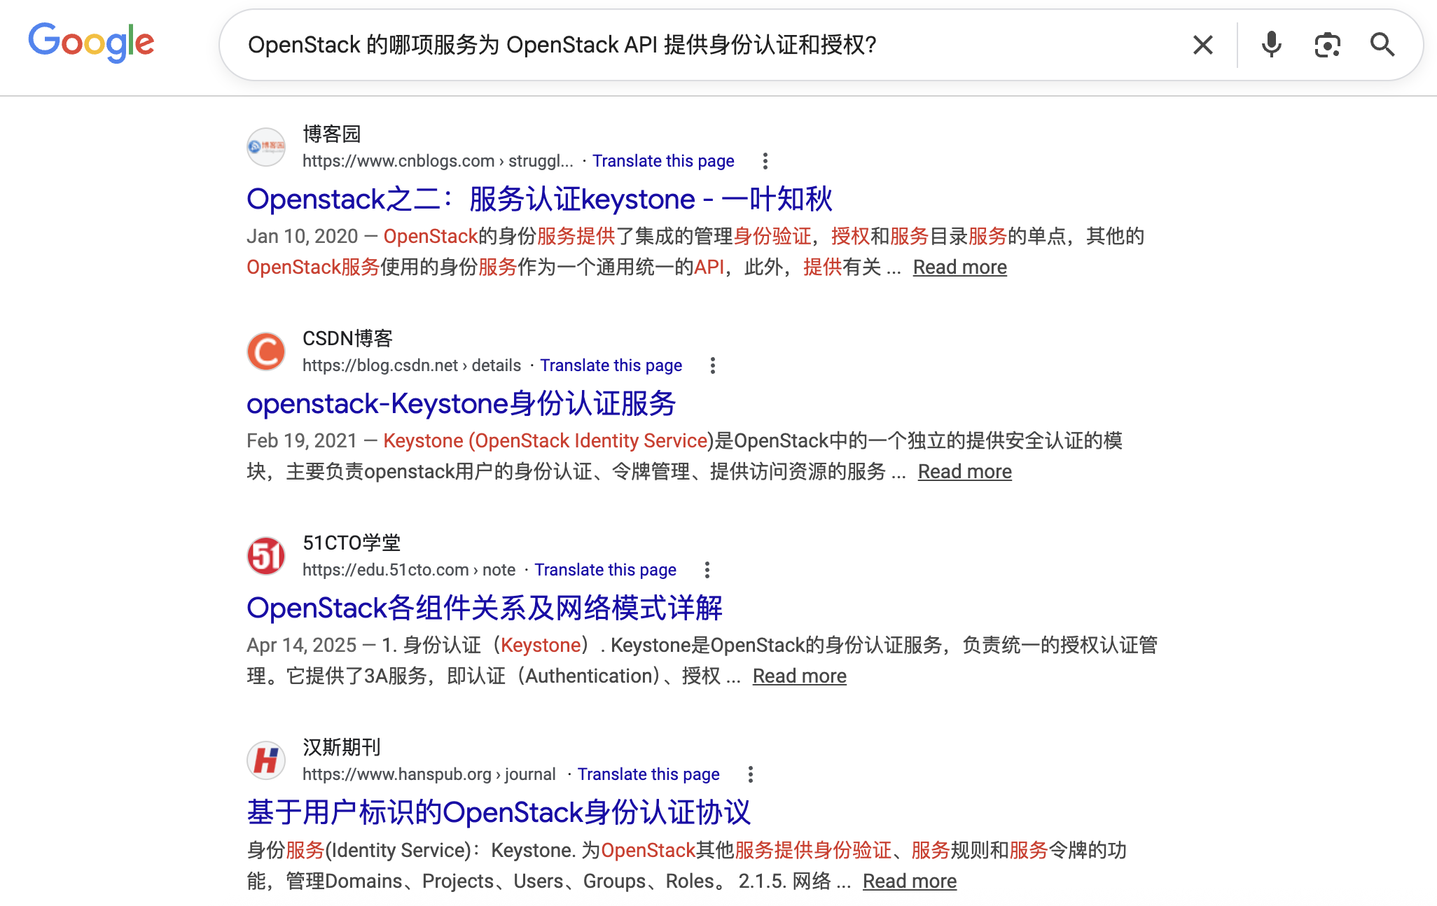Open more options menu for cnblogs result
The width and height of the screenshot is (1437, 906).
coord(765,161)
